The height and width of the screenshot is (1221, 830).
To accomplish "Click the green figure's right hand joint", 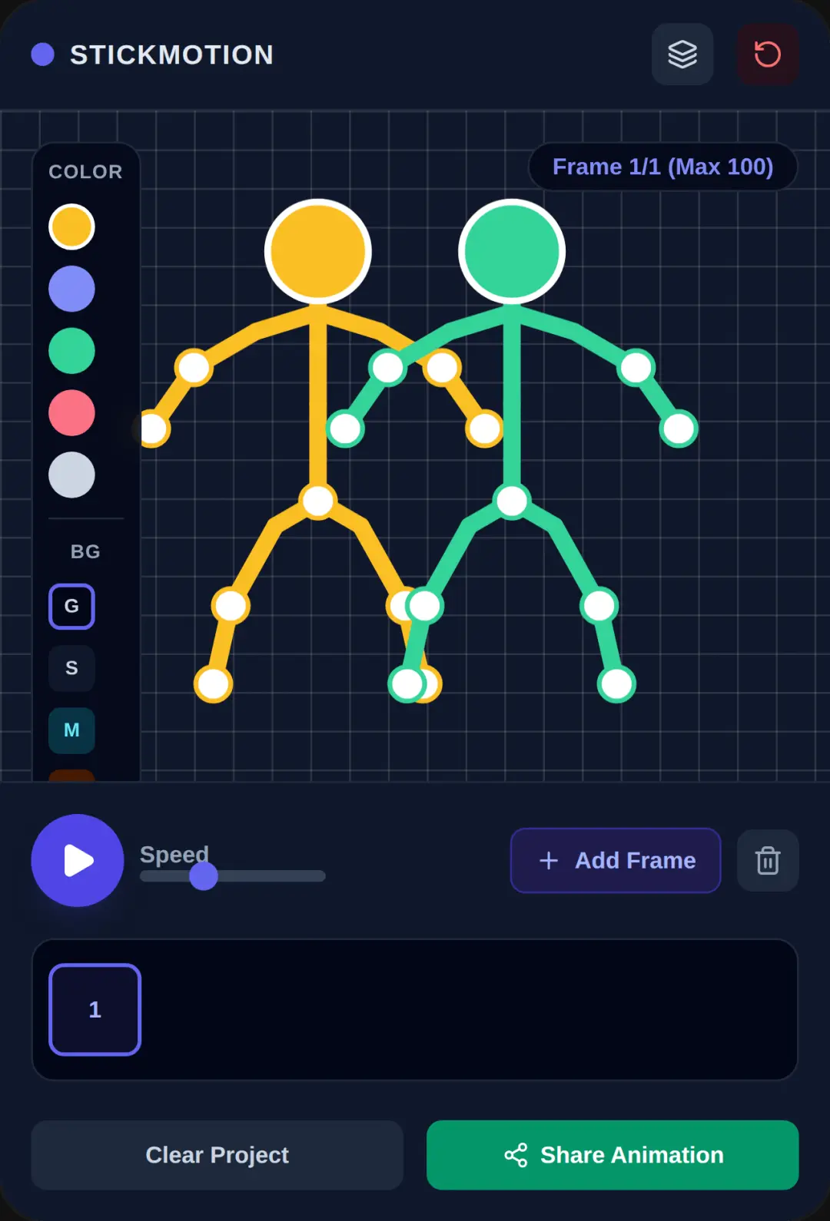I will tap(679, 429).
